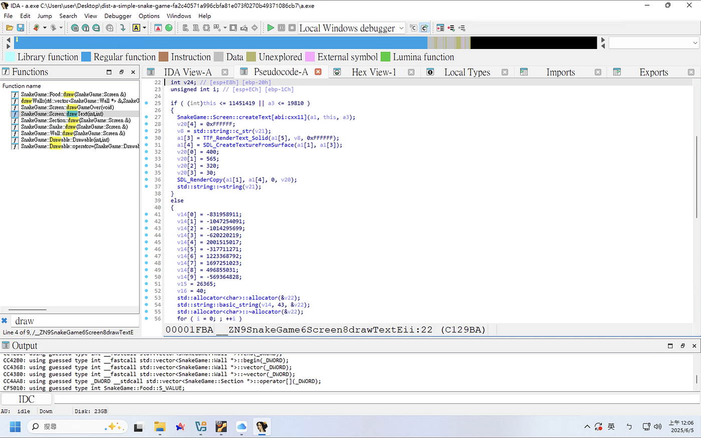Select SnakeGame::Screen::drawGameOver(void) function
The height and width of the screenshot is (438, 701).
(67, 107)
